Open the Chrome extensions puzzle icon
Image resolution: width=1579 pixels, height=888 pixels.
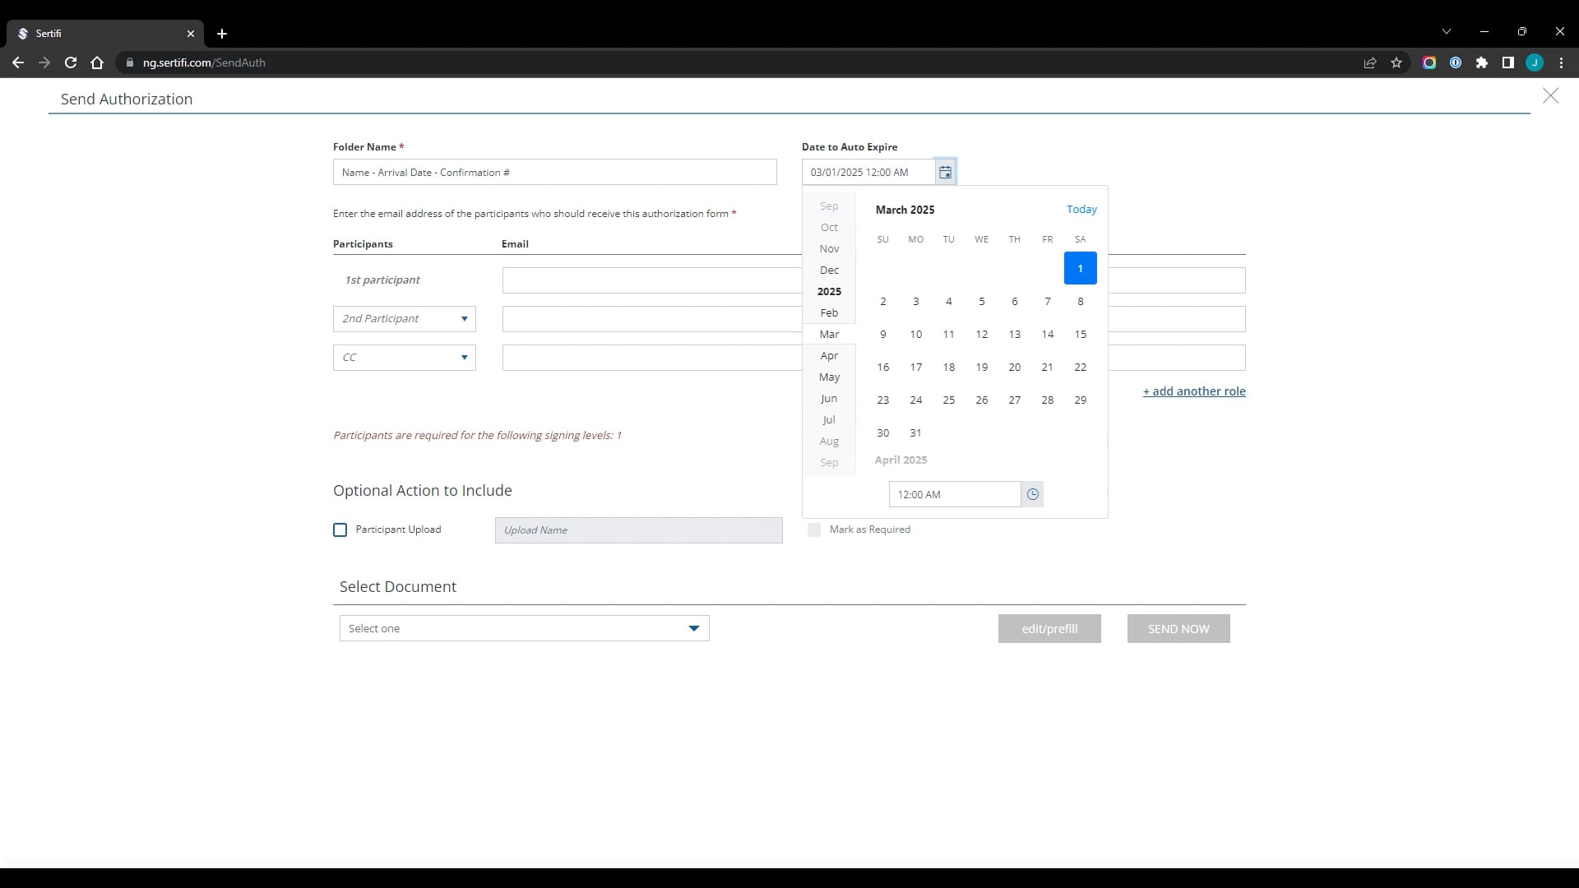click(1483, 62)
